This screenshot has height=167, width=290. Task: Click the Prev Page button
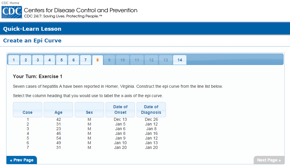click(x=22, y=160)
